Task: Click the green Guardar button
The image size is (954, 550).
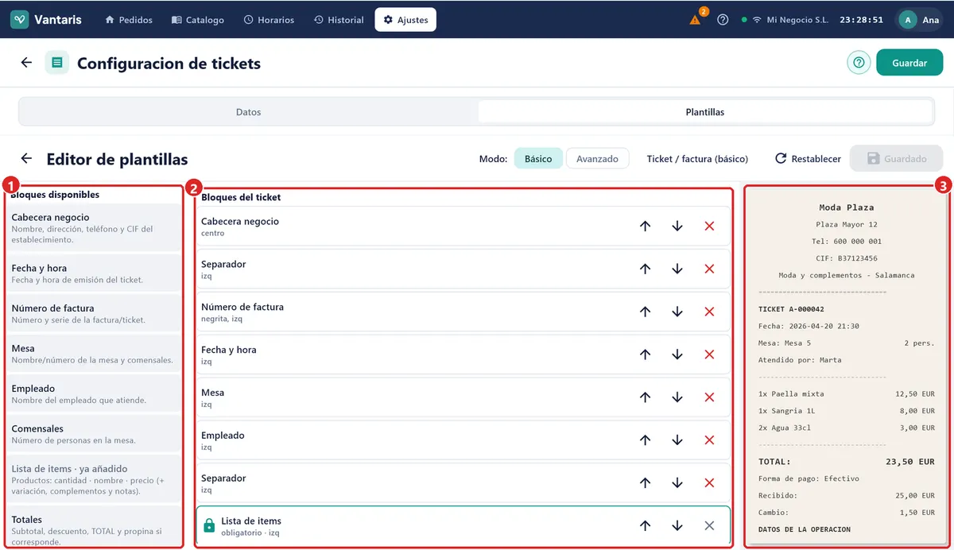Action: tap(909, 63)
